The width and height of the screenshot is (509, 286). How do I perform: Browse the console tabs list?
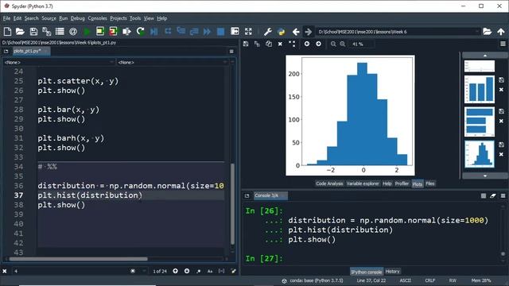[x=247, y=196]
